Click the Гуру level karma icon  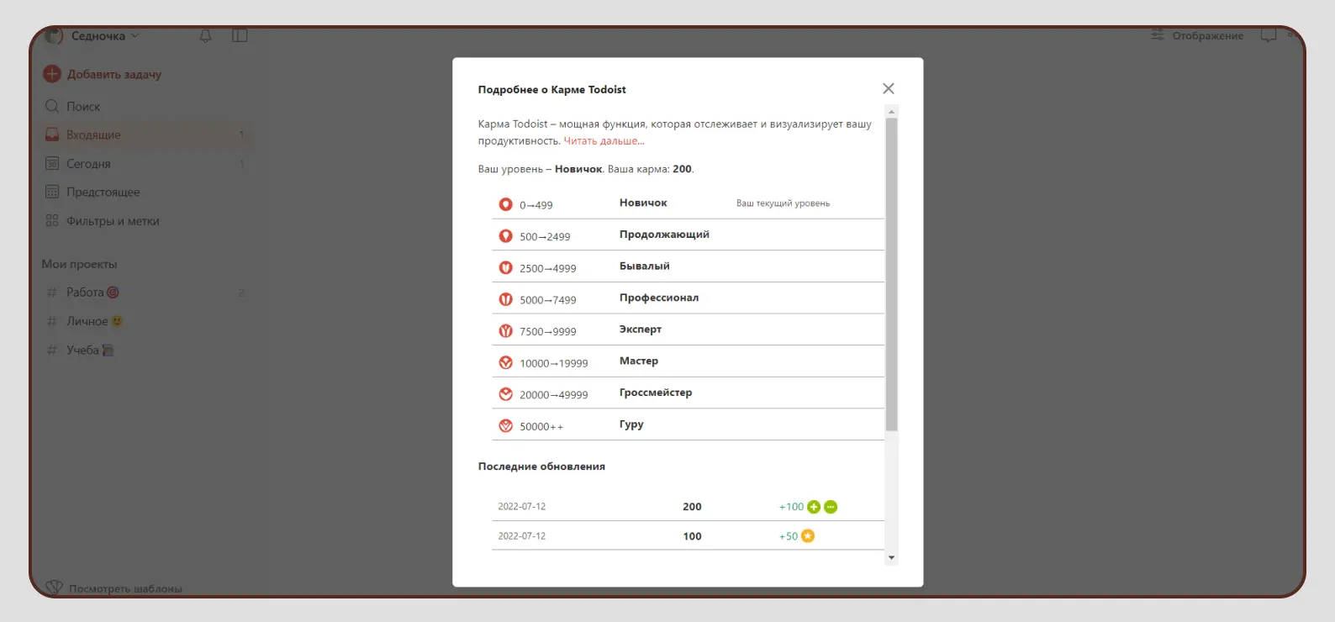(505, 426)
